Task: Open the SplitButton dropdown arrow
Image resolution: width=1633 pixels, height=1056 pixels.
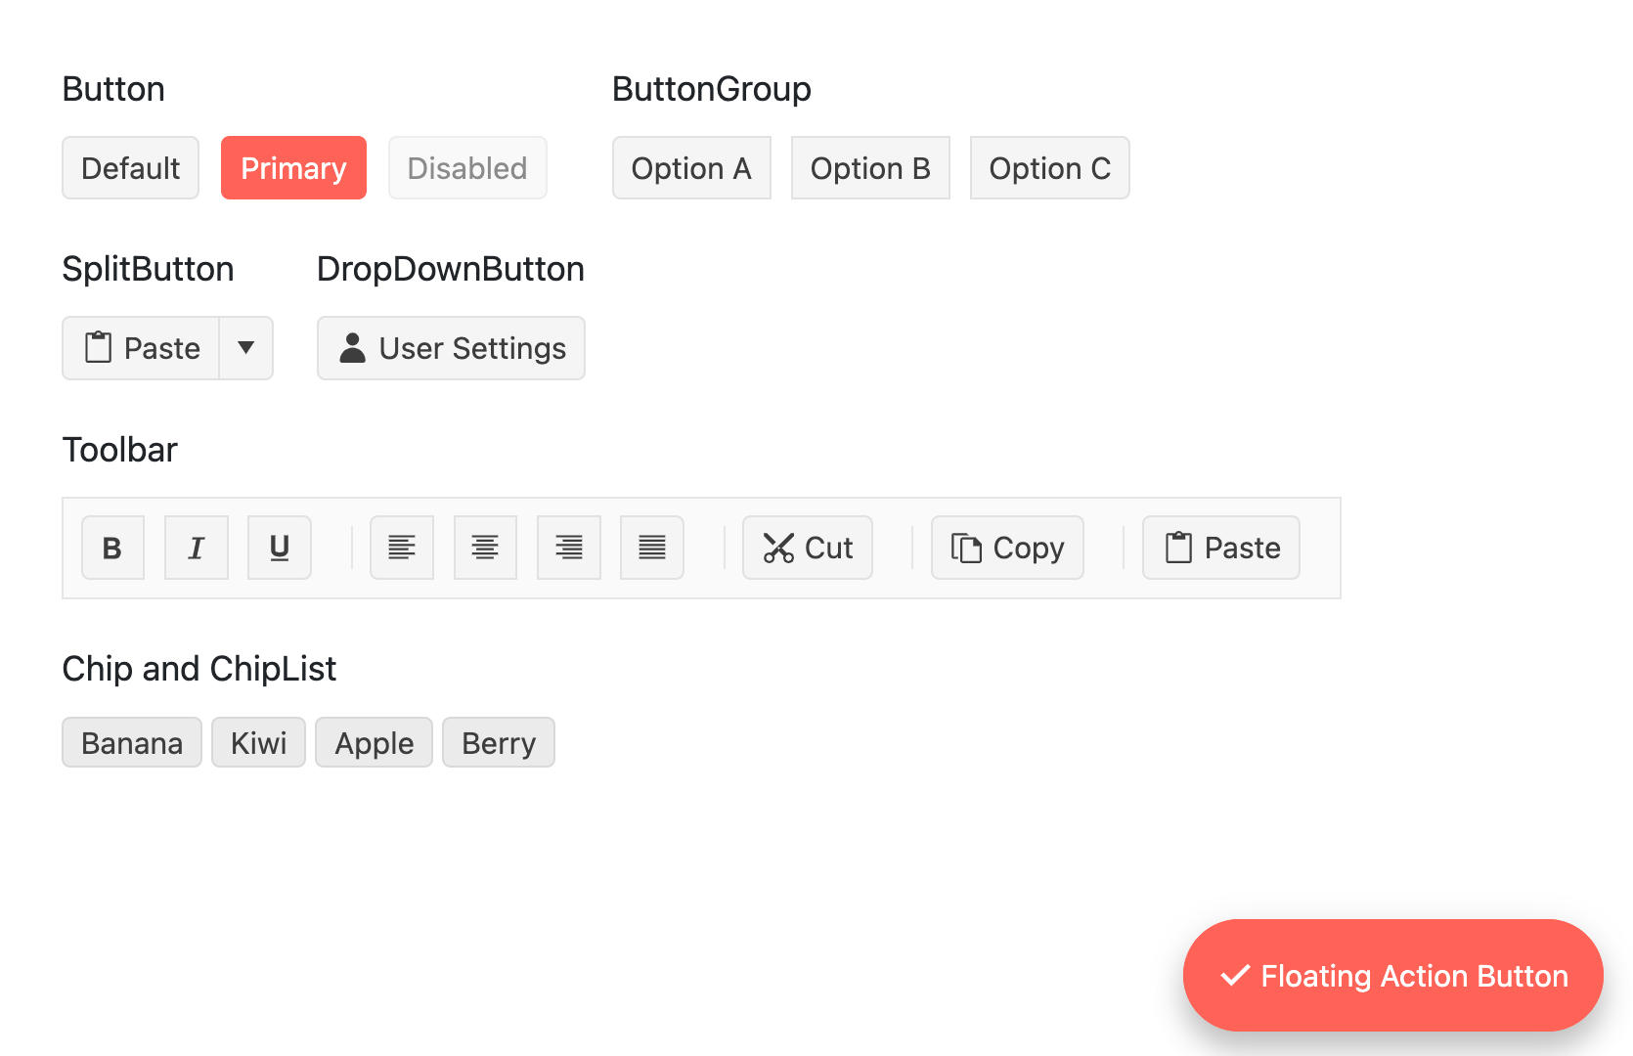Action: click(x=245, y=348)
